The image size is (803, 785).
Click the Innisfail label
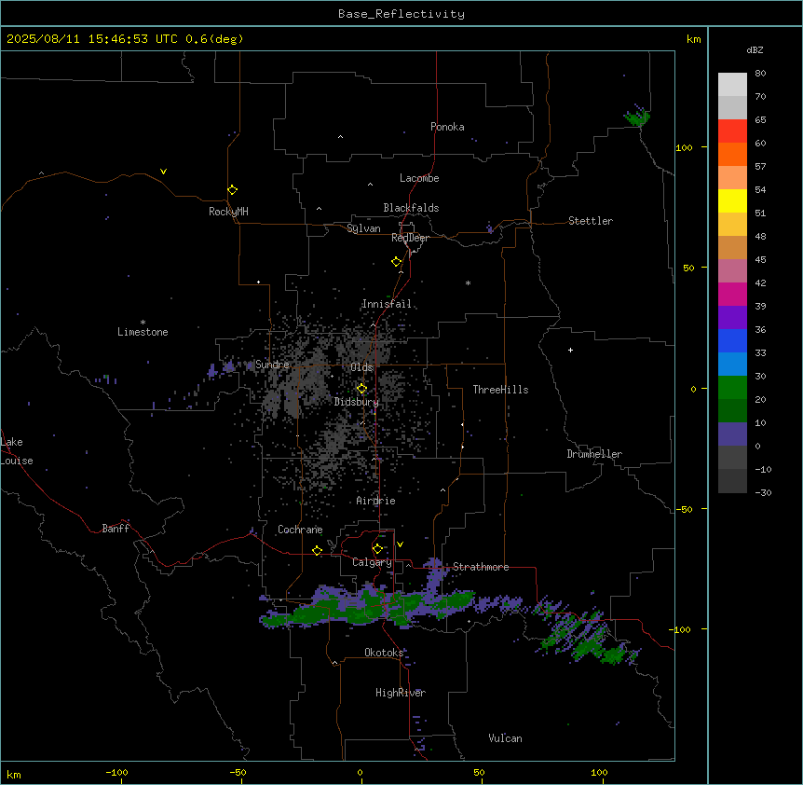387,304
